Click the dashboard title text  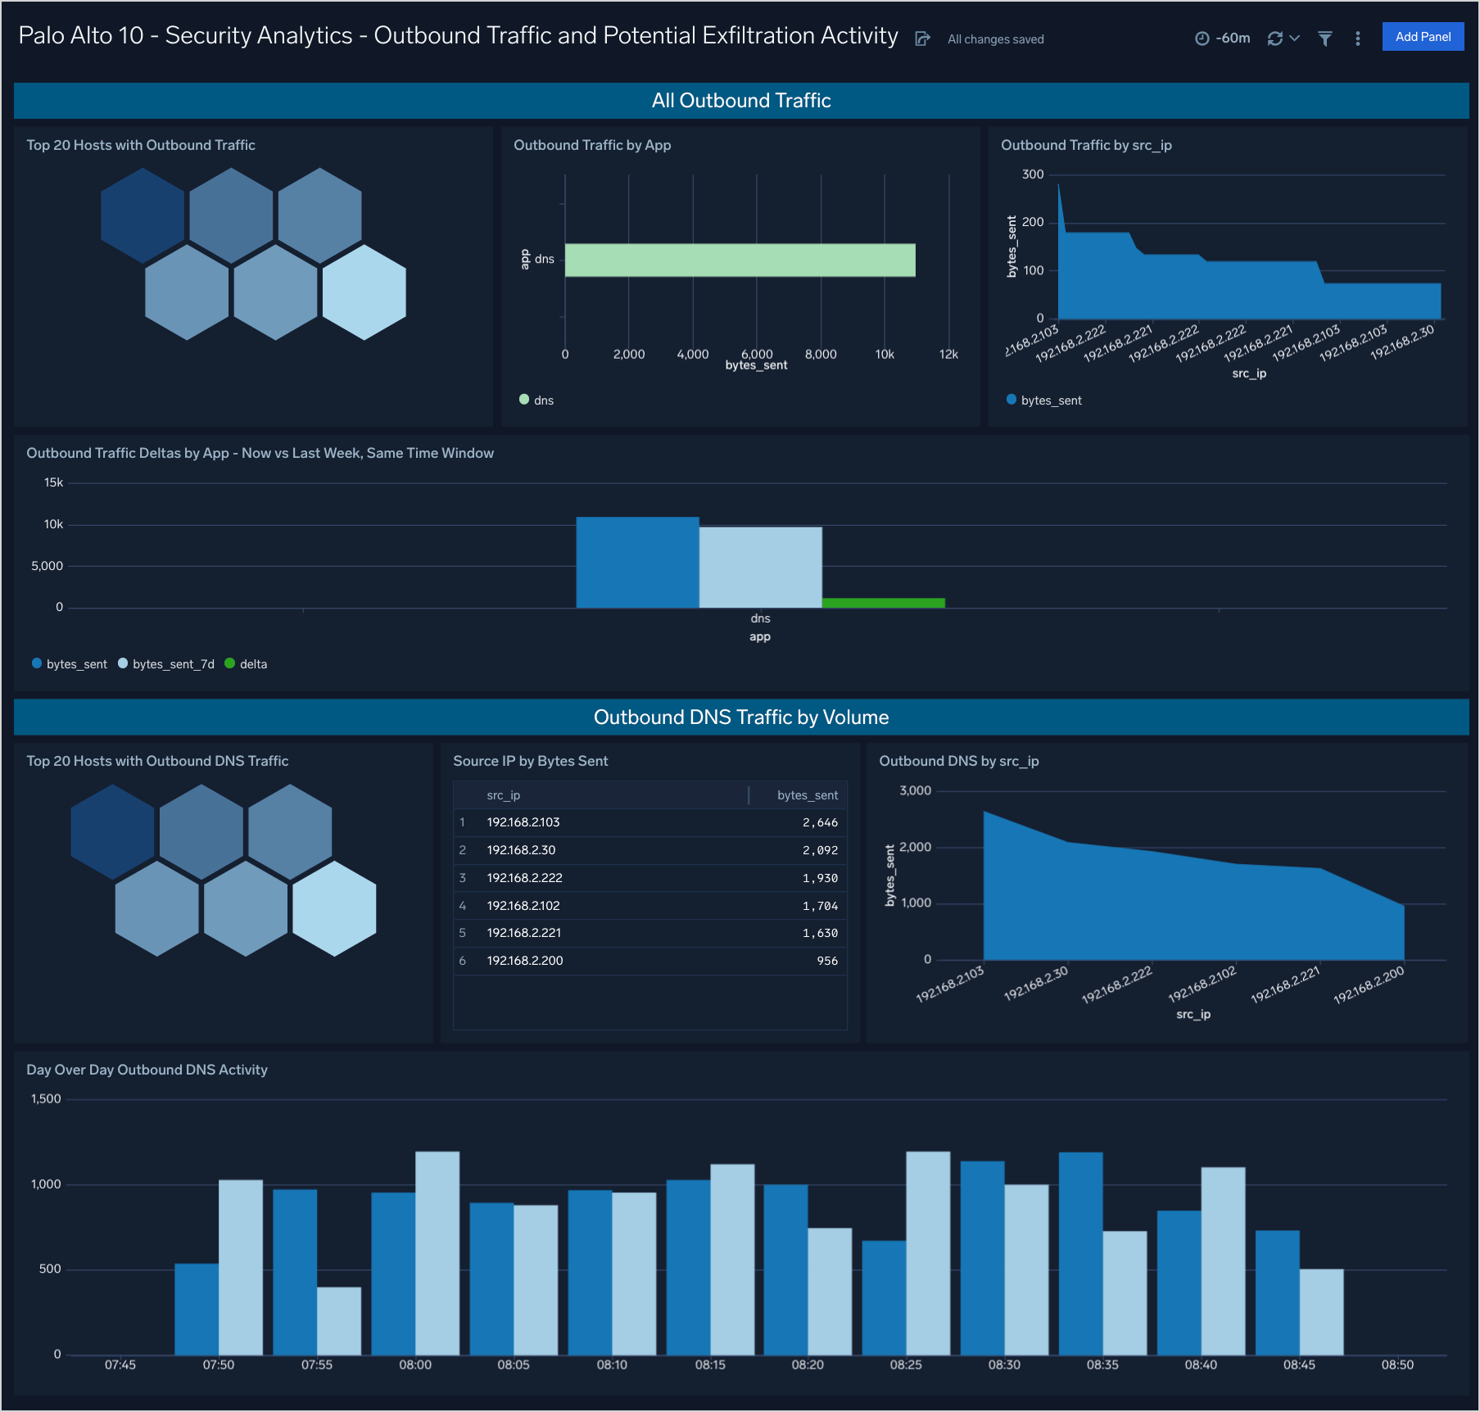click(456, 35)
